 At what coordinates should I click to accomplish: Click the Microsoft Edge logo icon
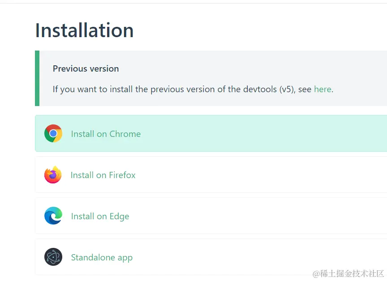[x=53, y=216]
